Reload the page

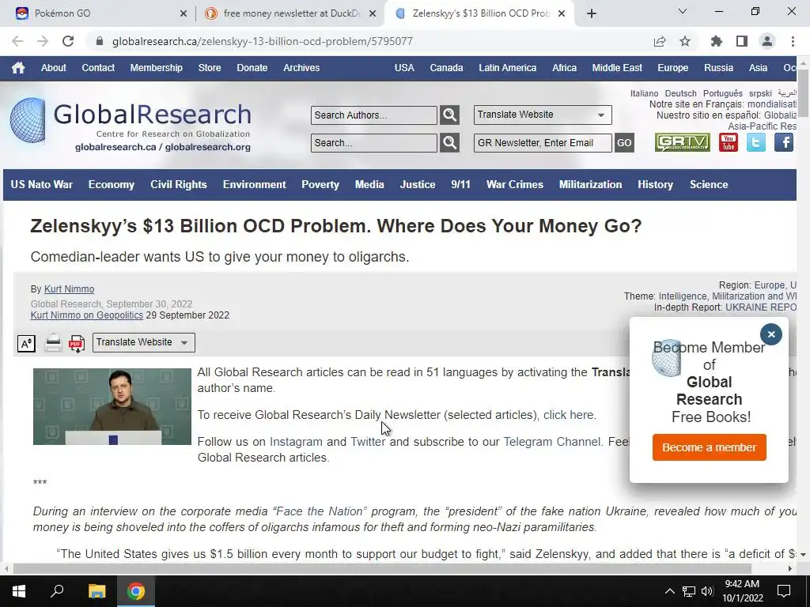[x=68, y=41]
